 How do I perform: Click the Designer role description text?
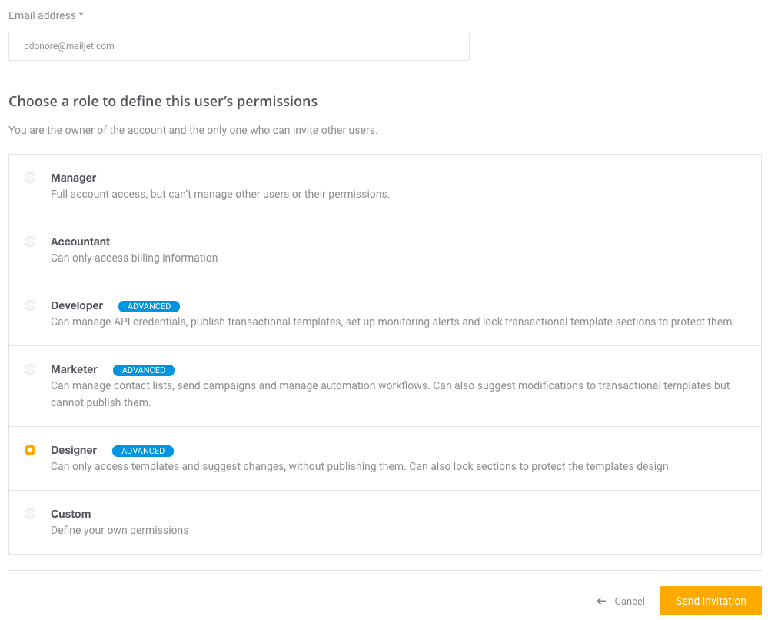[361, 466]
